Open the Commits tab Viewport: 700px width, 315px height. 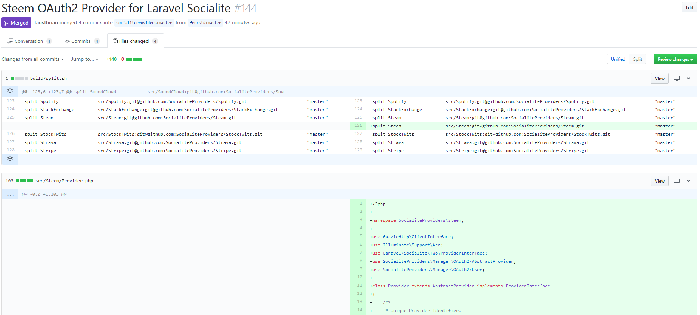(x=81, y=41)
